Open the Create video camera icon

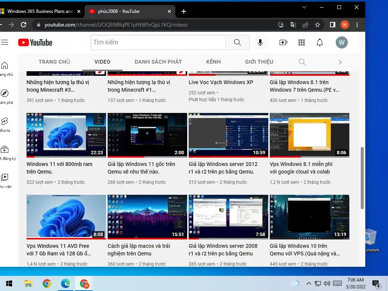pos(283,42)
